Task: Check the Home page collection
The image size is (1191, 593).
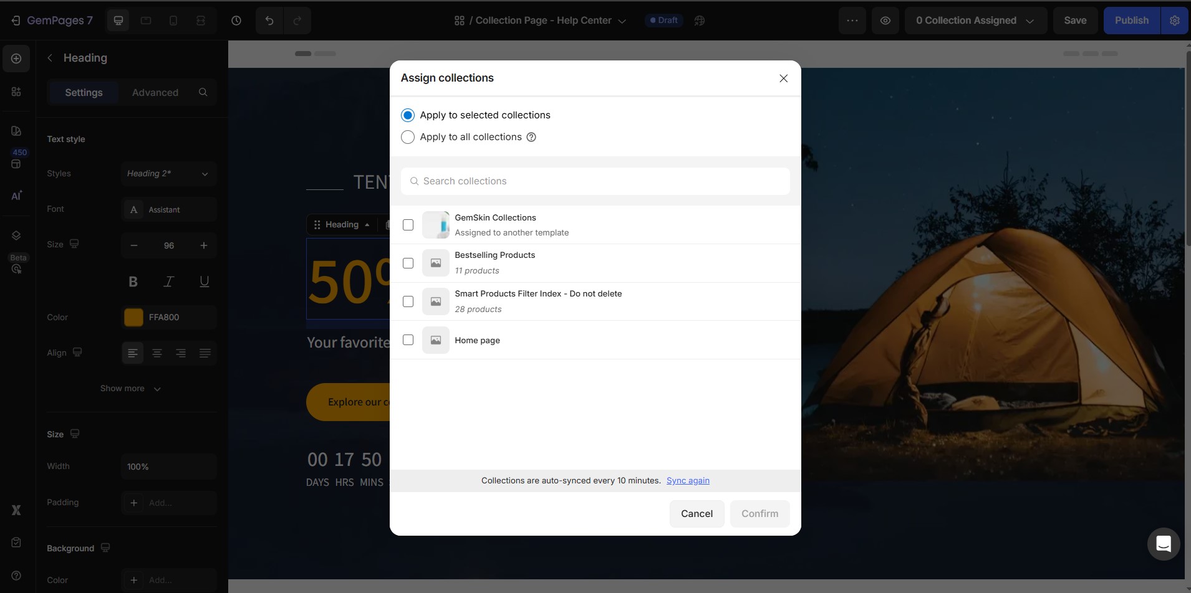Action: [408, 340]
